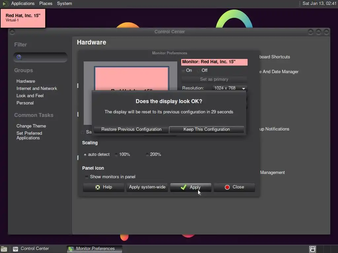338x253 pixels.
Task: Select Look and Feel group
Action: point(30,96)
